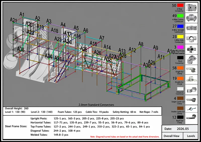Click the 5-Way Side Connector part image
The height and width of the screenshot is (142, 201).
coord(191,39)
